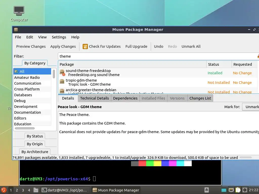This screenshot has width=259, height=194.
Task: Click the settings gear tray icon
Action: [x=245, y=190]
